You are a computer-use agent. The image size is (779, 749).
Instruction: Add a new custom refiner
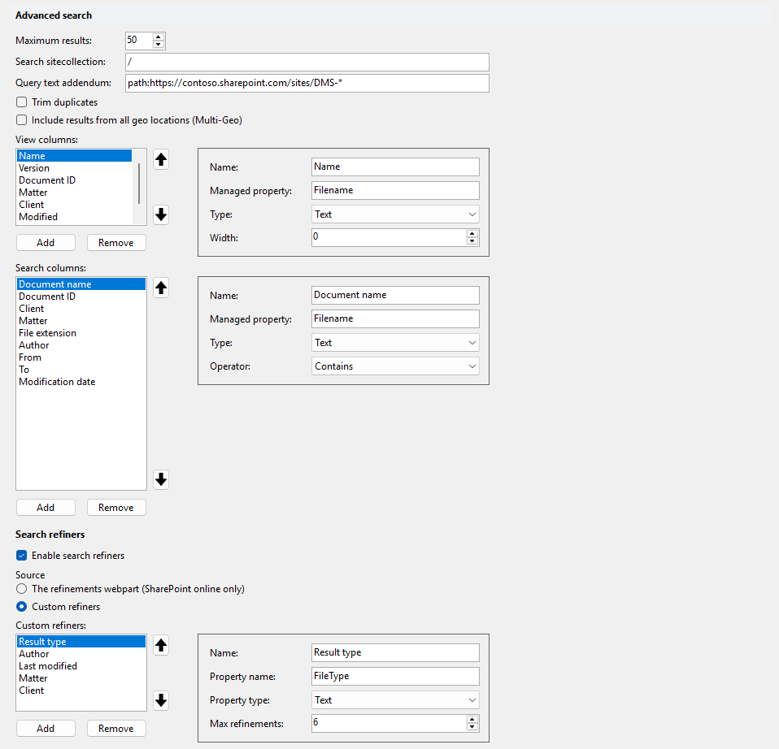click(x=46, y=728)
